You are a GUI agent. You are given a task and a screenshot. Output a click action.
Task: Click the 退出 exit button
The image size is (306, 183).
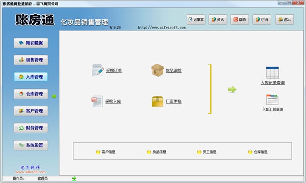click(285, 19)
